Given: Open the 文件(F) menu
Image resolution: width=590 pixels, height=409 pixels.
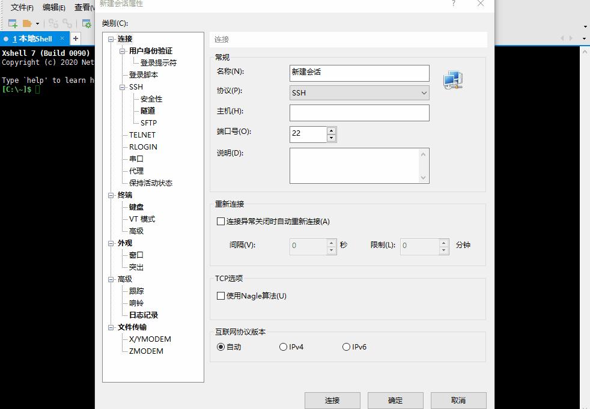Looking at the screenshot, I should coord(22,7).
